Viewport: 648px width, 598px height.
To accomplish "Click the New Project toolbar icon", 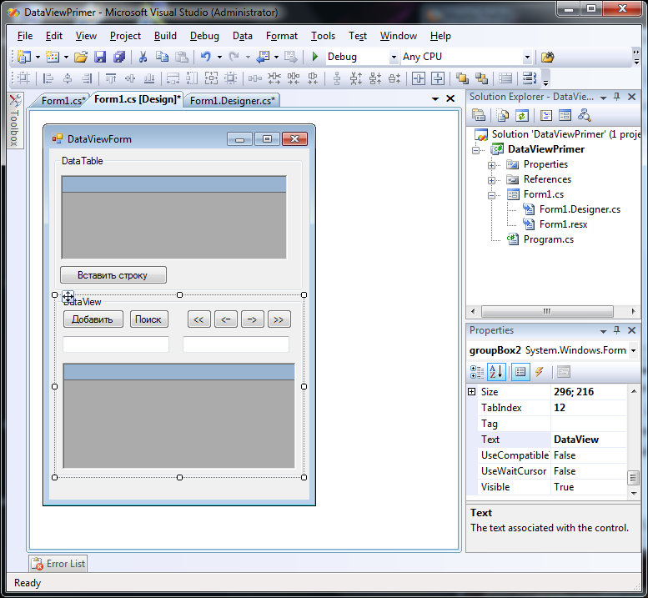I will pyautogui.click(x=24, y=57).
